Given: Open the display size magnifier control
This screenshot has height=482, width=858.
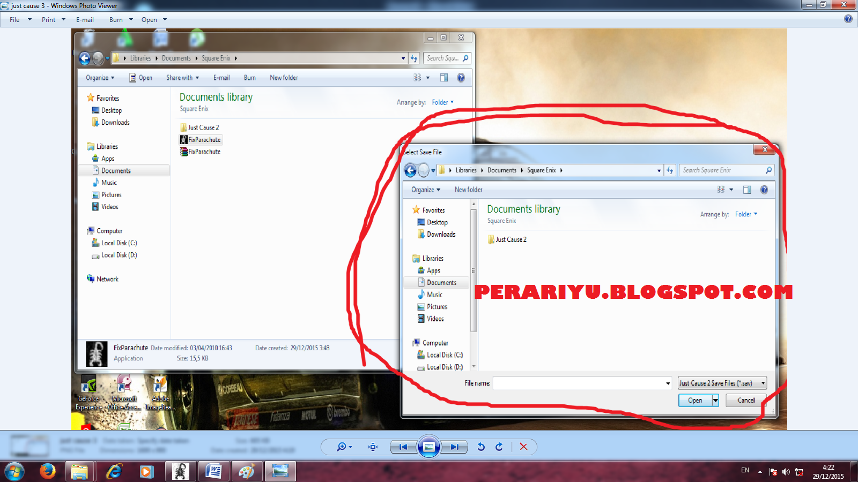Looking at the screenshot, I should pos(344,447).
